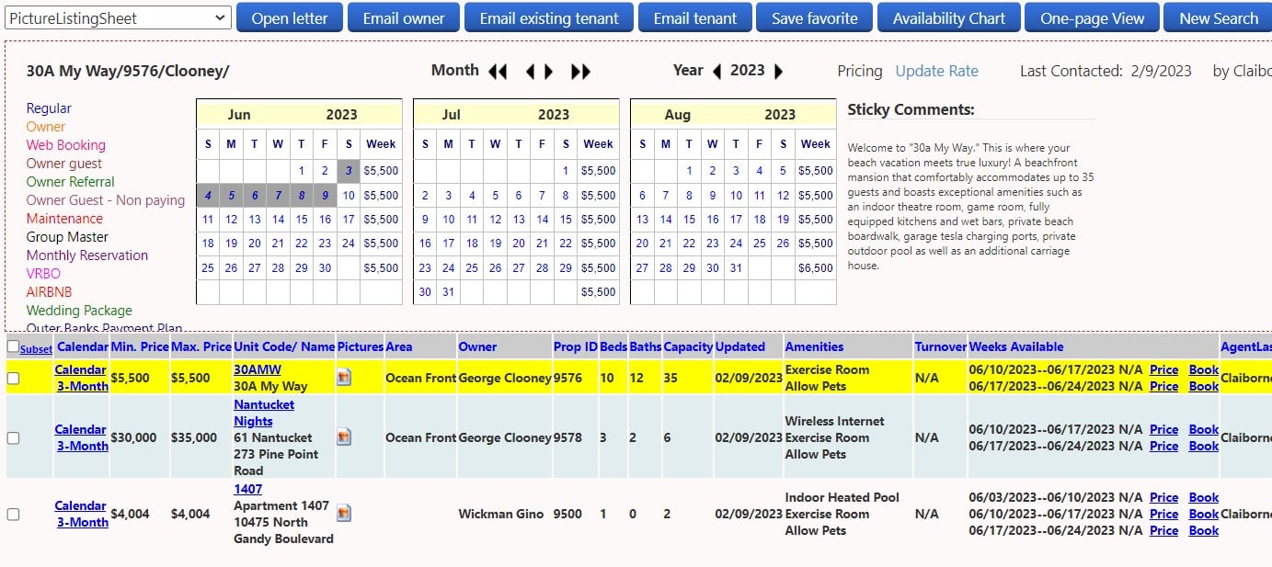The image size is (1272, 567).
Task: Sort by Max. Price column header
Action: pyautogui.click(x=201, y=346)
